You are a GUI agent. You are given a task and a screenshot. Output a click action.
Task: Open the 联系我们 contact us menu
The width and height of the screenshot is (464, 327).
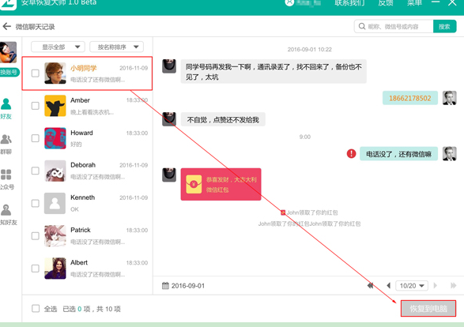click(x=349, y=3)
